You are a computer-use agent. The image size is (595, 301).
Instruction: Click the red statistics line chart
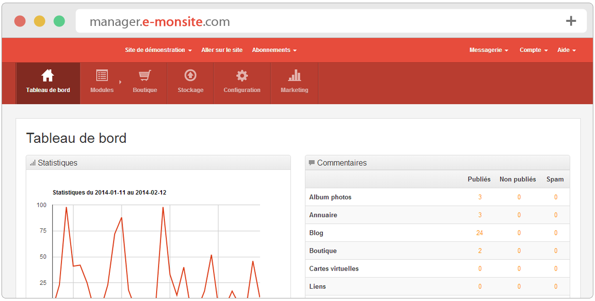pyautogui.click(x=156, y=252)
